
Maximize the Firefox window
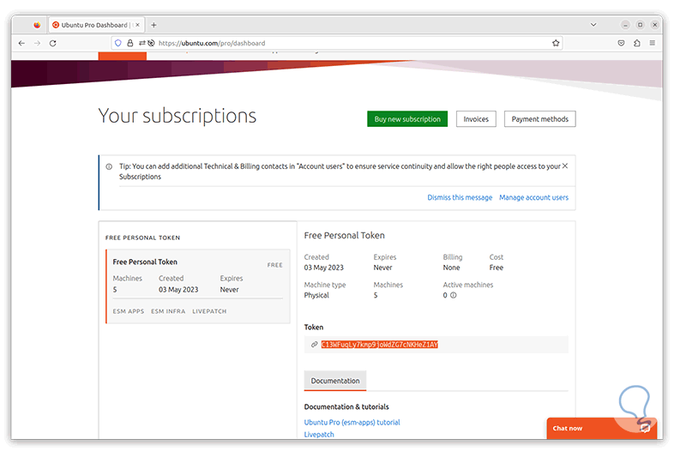pyautogui.click(x=640, y=25)
